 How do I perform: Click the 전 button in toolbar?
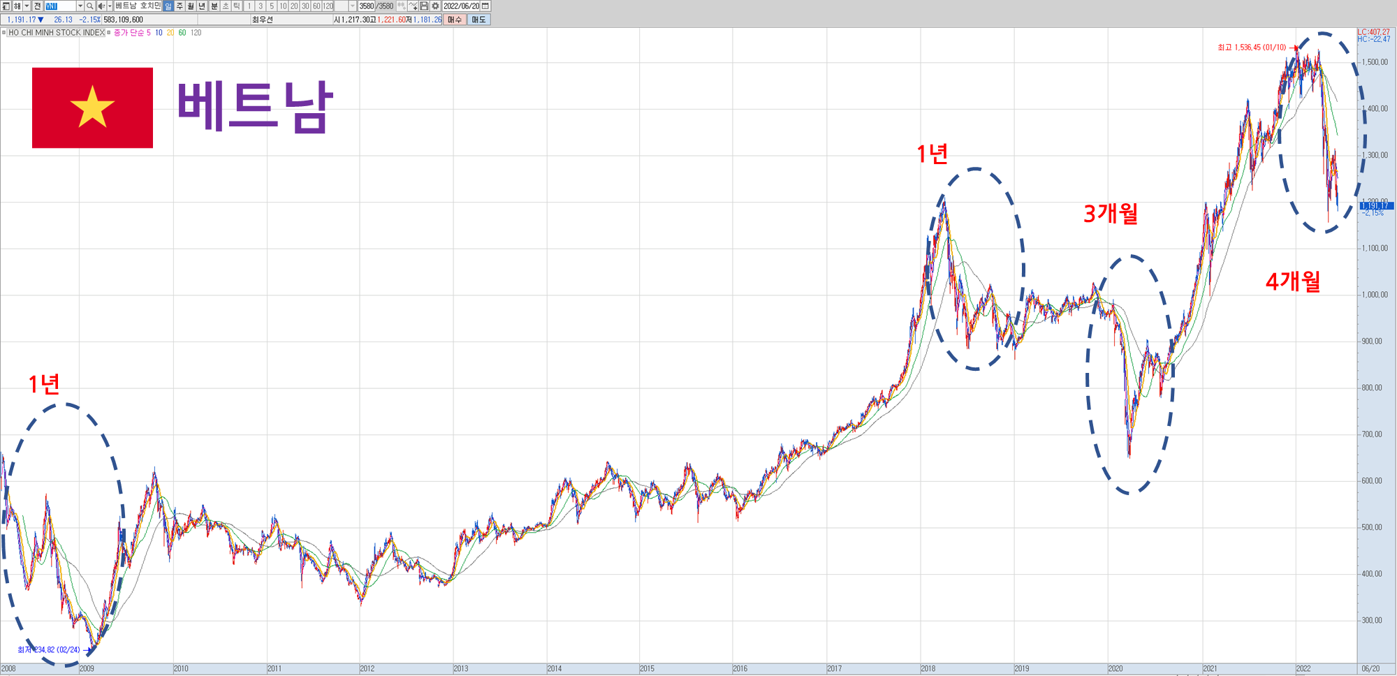point(37,6)
